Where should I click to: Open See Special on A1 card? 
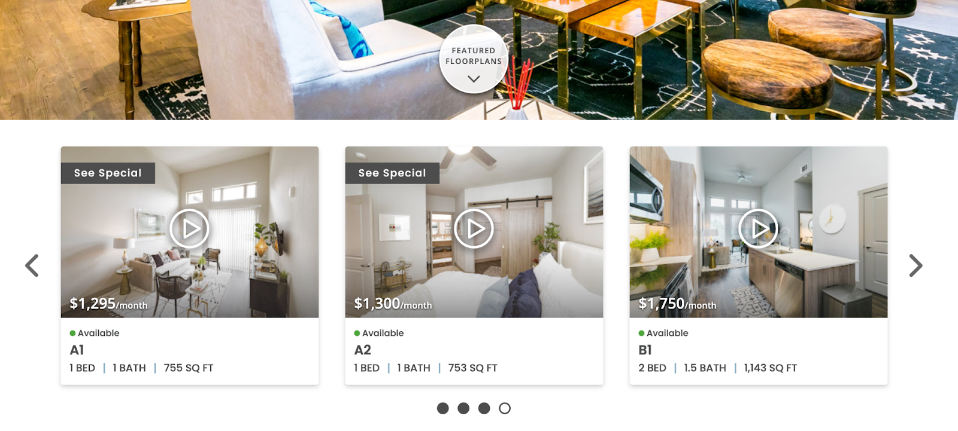click(x=108, y=173)
